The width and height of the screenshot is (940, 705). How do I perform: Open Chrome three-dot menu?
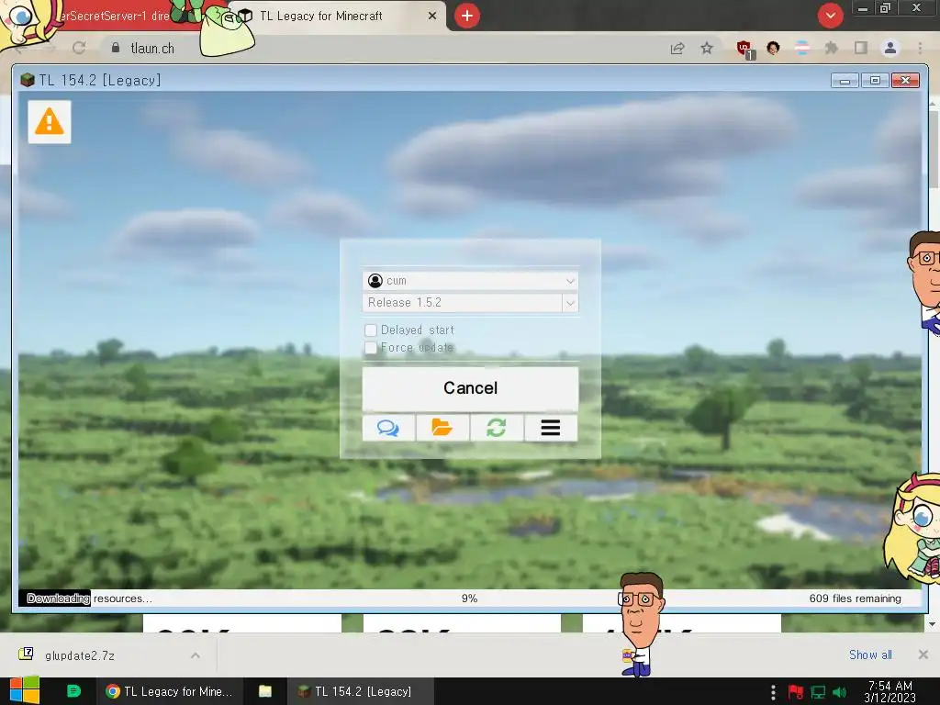[920, 48]
